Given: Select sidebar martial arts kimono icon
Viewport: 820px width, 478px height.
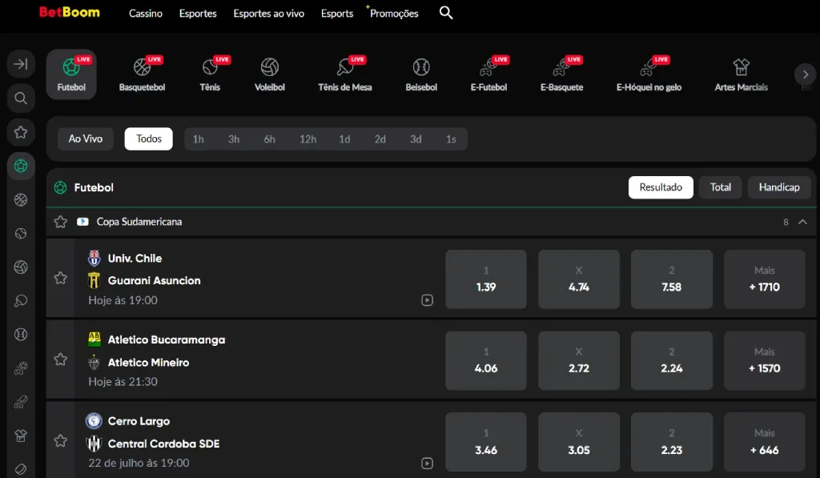Looking at the screenshot, I should coord(21,436).
